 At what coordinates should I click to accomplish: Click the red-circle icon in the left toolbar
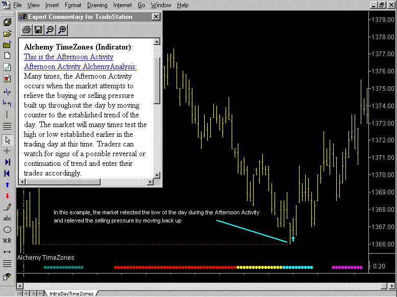(7, 79)
